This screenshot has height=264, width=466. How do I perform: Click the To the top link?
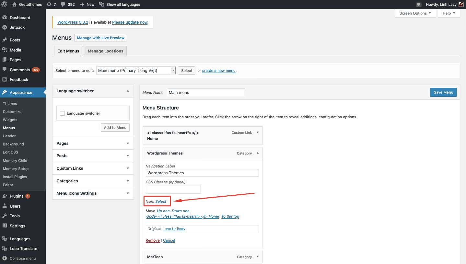(230, 216)
